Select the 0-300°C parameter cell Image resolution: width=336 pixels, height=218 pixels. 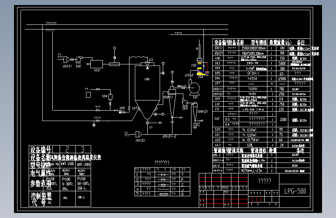68,184
